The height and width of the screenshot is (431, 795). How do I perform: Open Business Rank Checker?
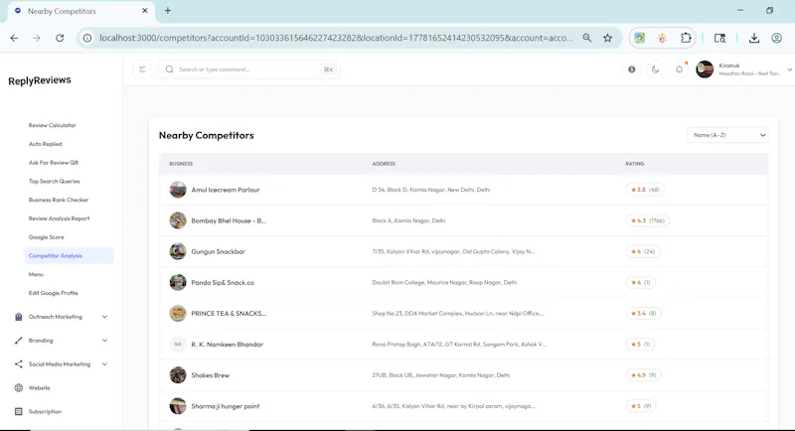tap(59, 200)
